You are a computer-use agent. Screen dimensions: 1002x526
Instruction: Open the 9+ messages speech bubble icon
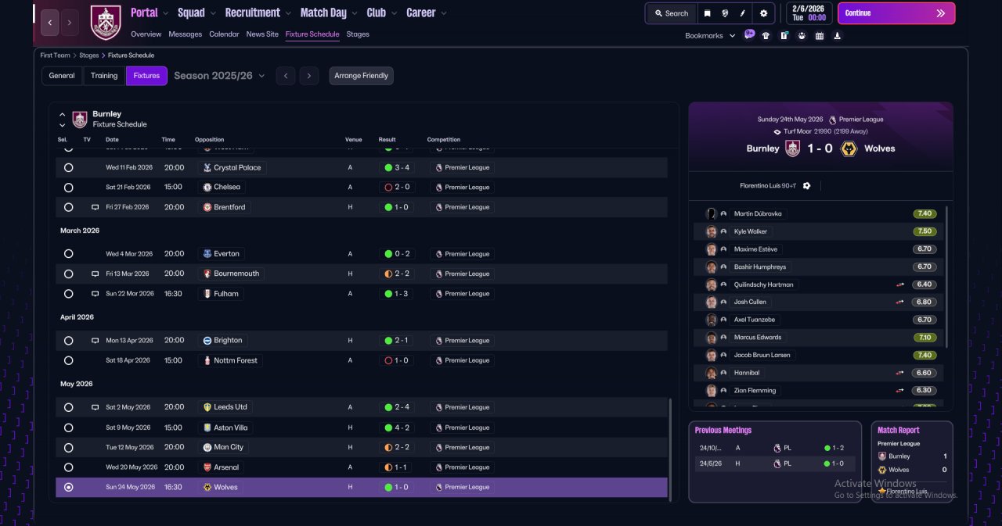[749, 34]
